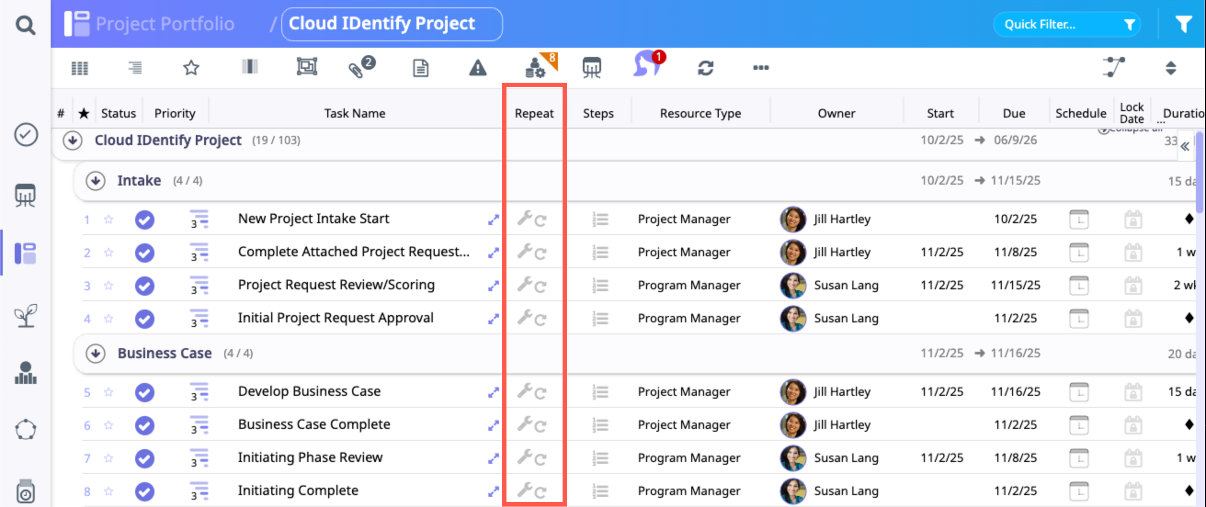The image size is (1206, 507).
Task: Collapse the Intake section
Action: point(96,180)
